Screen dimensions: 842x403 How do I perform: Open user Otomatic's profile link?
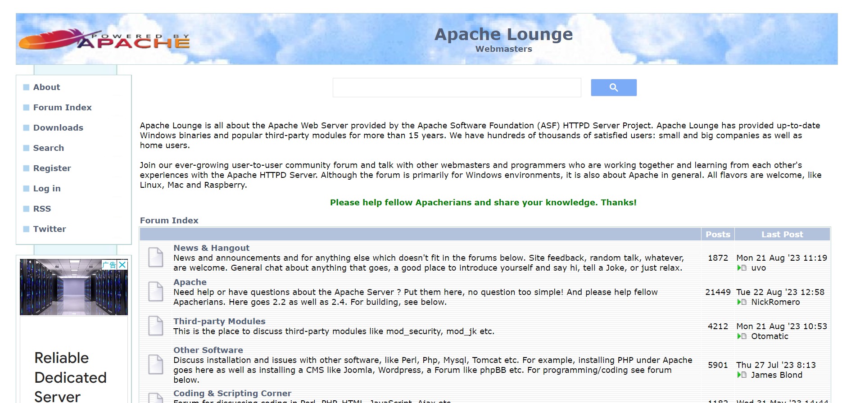click(x=770, y=336)
